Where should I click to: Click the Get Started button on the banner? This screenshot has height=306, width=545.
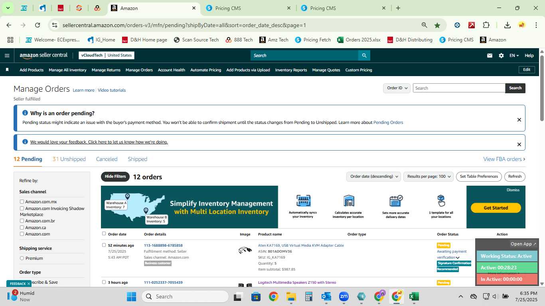click(x=496, y=208)
